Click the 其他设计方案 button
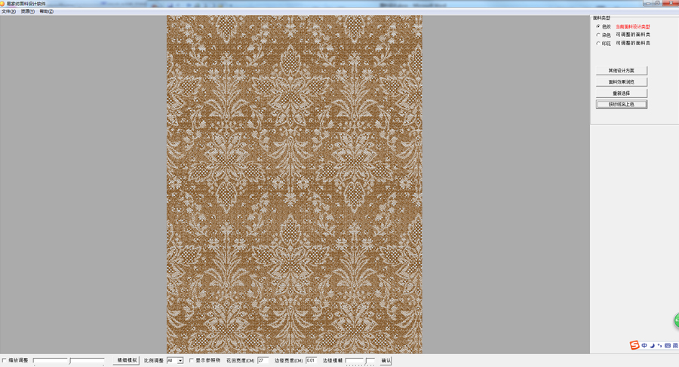 (622, 71)
